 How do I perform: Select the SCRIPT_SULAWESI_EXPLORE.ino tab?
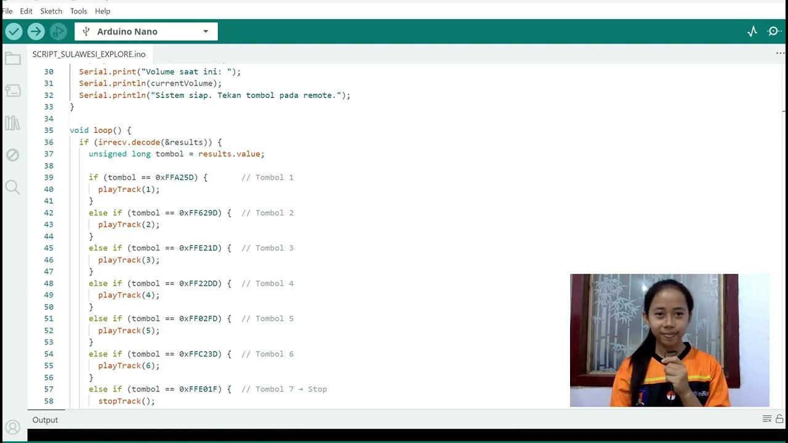point(89,54)
